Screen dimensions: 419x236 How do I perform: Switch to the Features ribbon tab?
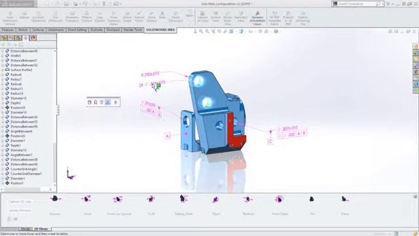pyautogui.click(x=8, y=30)
